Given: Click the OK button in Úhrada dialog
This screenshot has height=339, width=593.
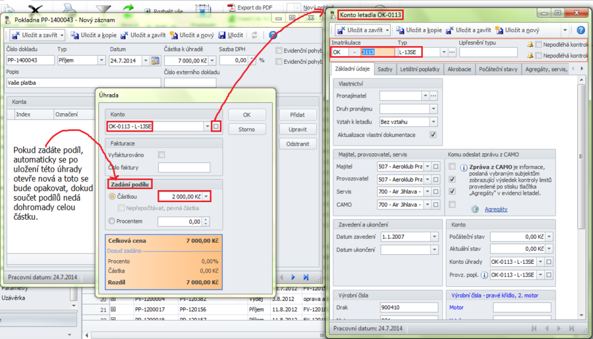Looking at the screenshot, I should [246, 115].
